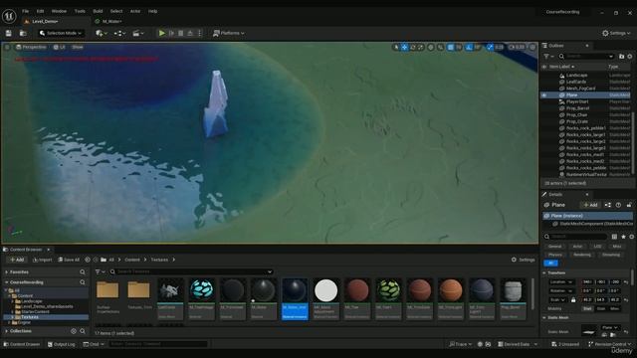This screenshot has height=358, width=637.
Task: Open the play options three-dot menu
Action: [199, 33]
